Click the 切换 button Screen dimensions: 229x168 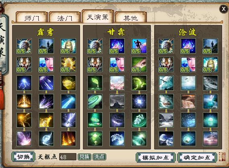23,157
